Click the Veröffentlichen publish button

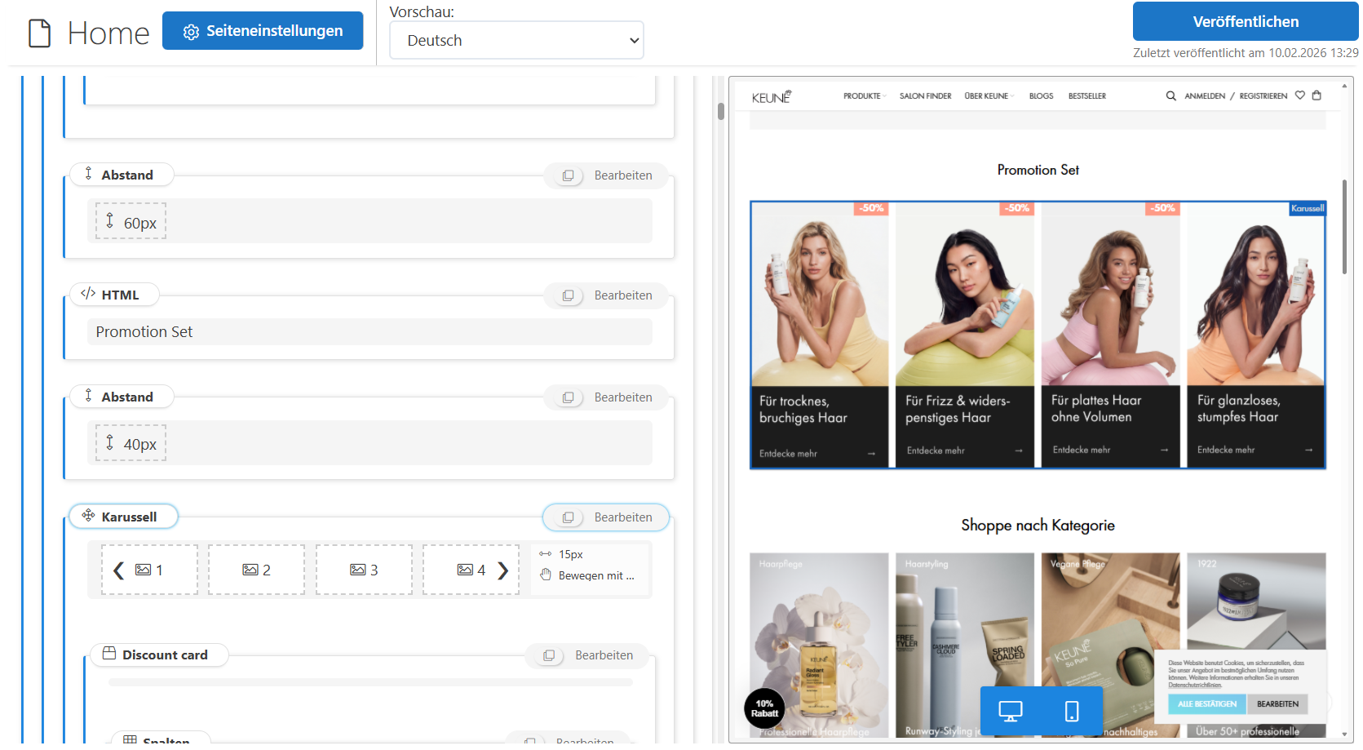pos(1245,22)
